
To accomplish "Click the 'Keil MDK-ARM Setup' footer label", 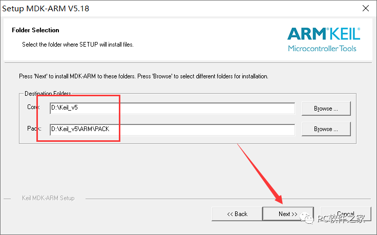I will coord(48,198).
